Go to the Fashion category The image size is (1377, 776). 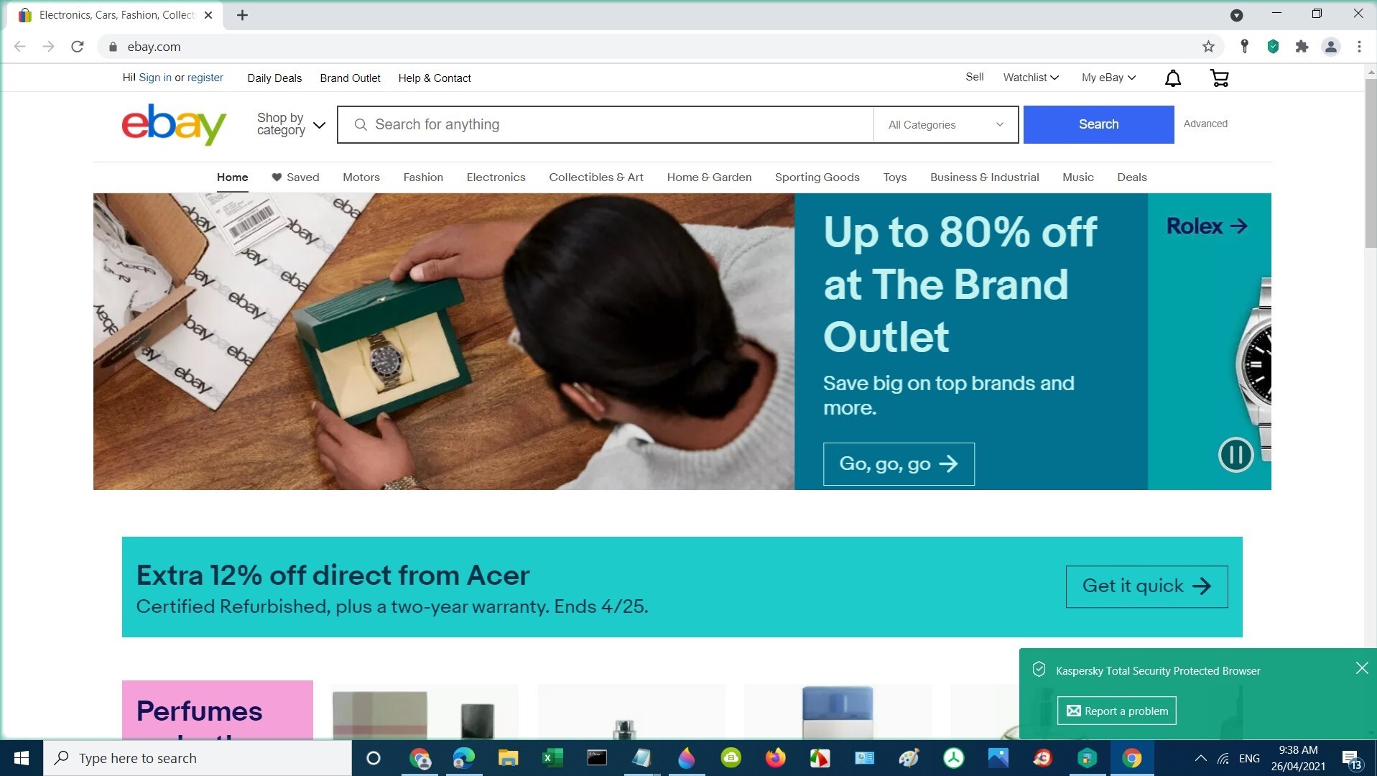[423, 177]
